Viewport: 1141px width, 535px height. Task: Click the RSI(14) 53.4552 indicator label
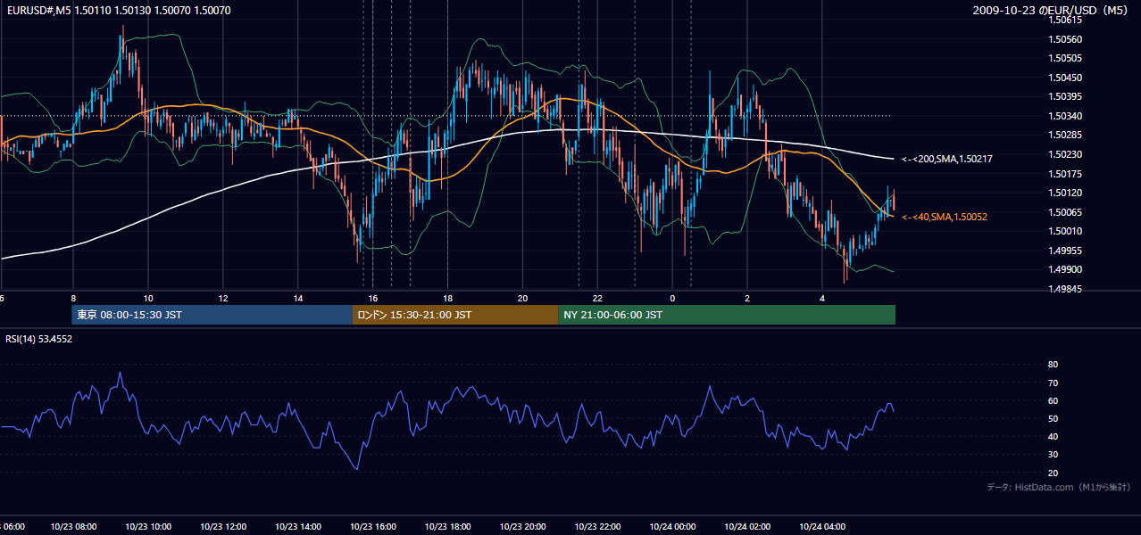(39, 339)
